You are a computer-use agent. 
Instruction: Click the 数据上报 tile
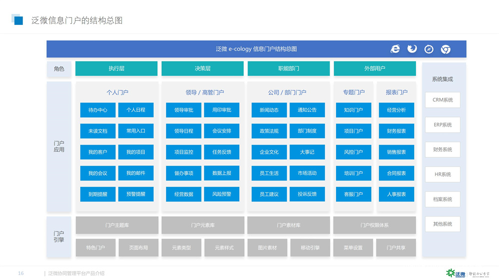222,173
